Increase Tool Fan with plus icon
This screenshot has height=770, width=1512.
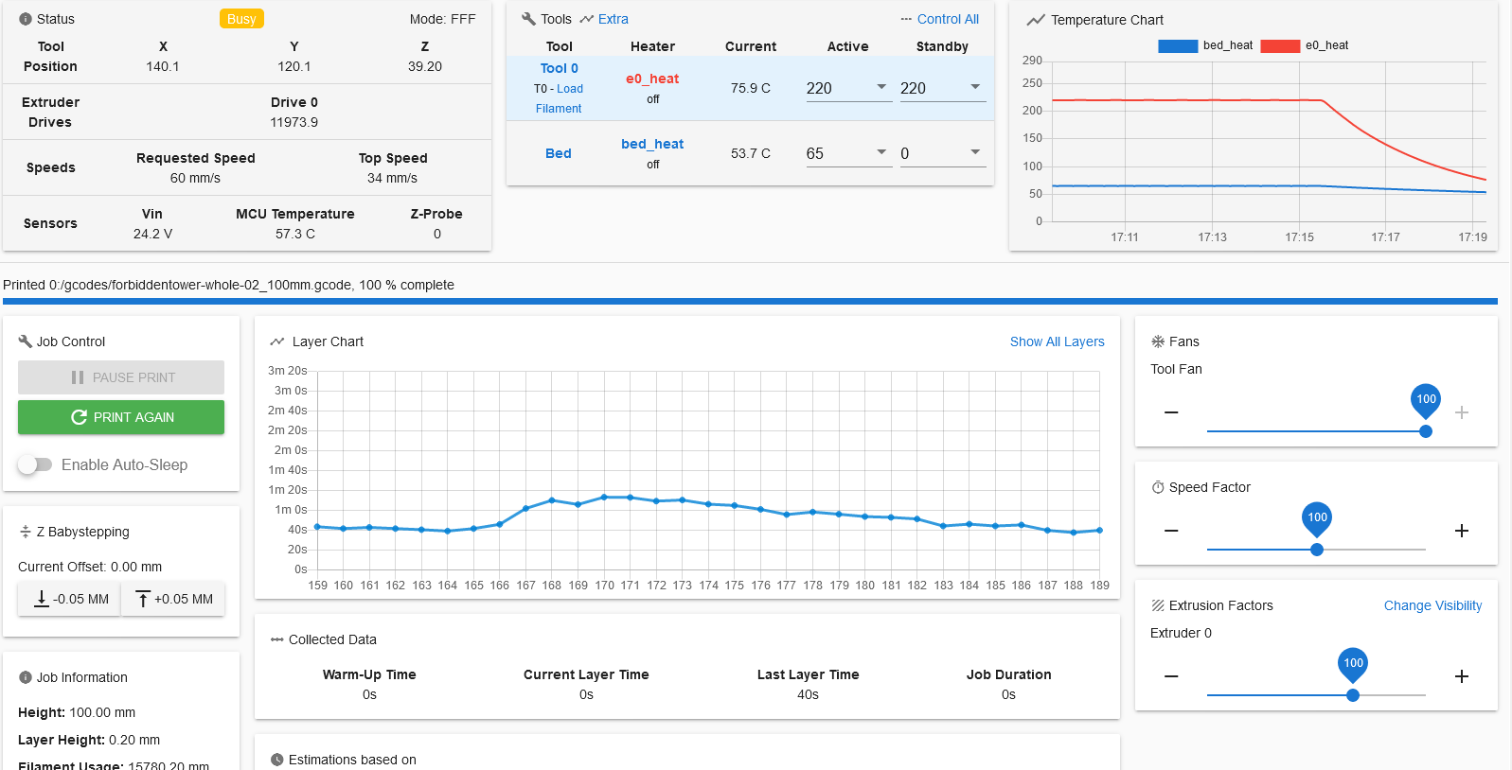pos(1462,412)
